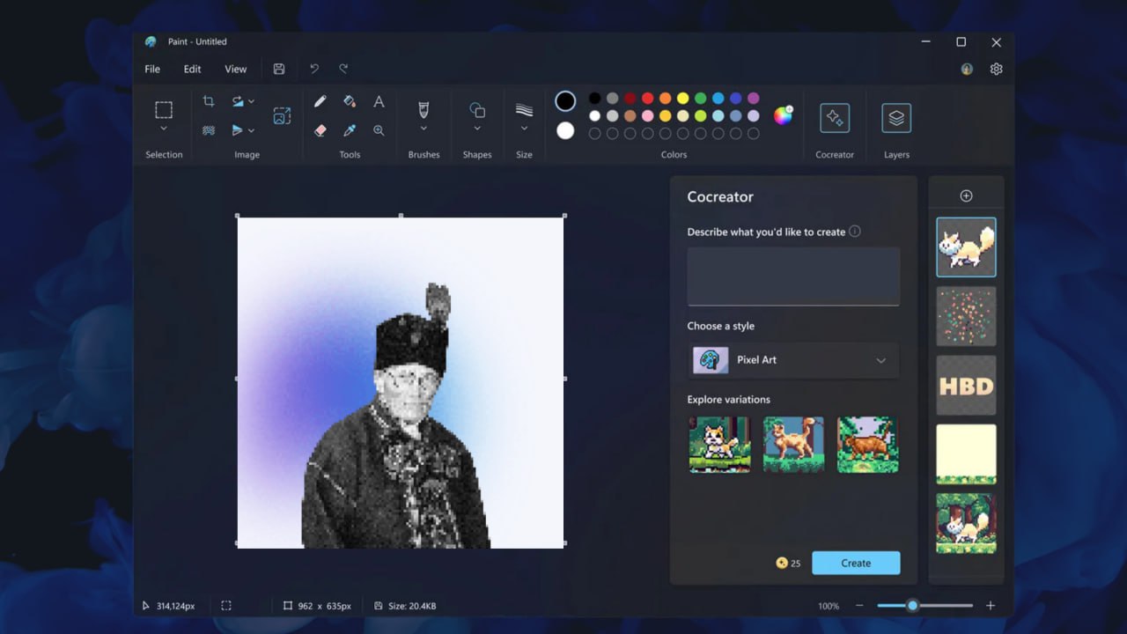Pick the red color swatch
This screenshot has width=1127, height=634.
tap(647, 99)
